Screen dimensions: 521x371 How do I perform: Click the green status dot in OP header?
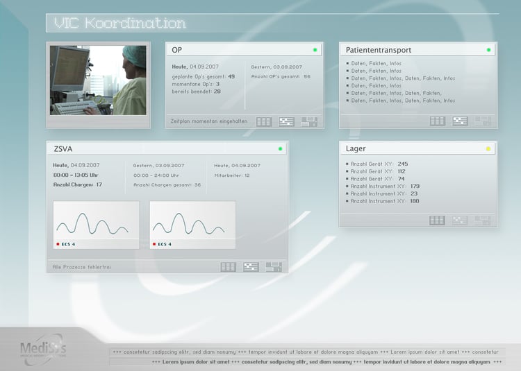point(315,50)
